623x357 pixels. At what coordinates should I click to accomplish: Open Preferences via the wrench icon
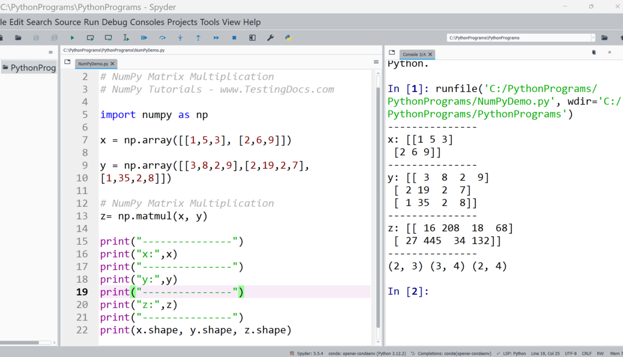pyautogui.click(x=270, y=38)
